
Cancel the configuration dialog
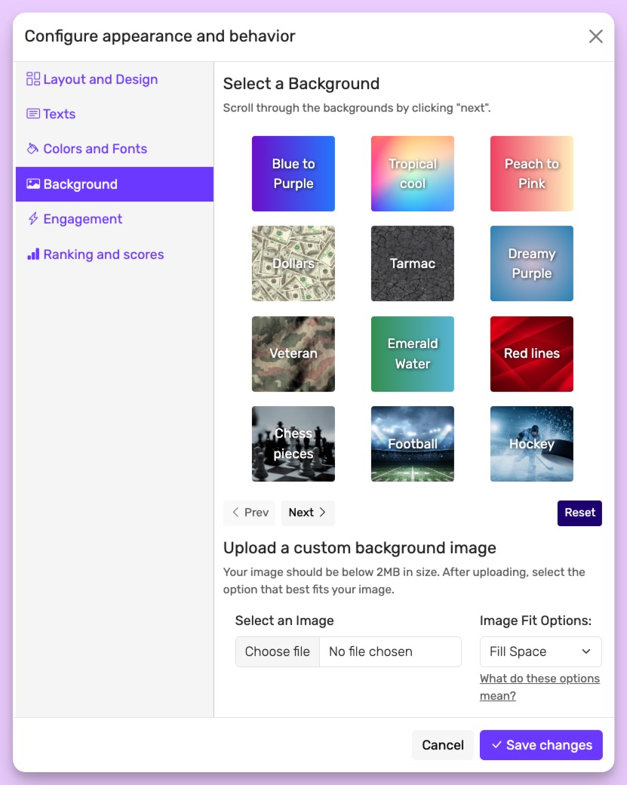pos(443,745)
